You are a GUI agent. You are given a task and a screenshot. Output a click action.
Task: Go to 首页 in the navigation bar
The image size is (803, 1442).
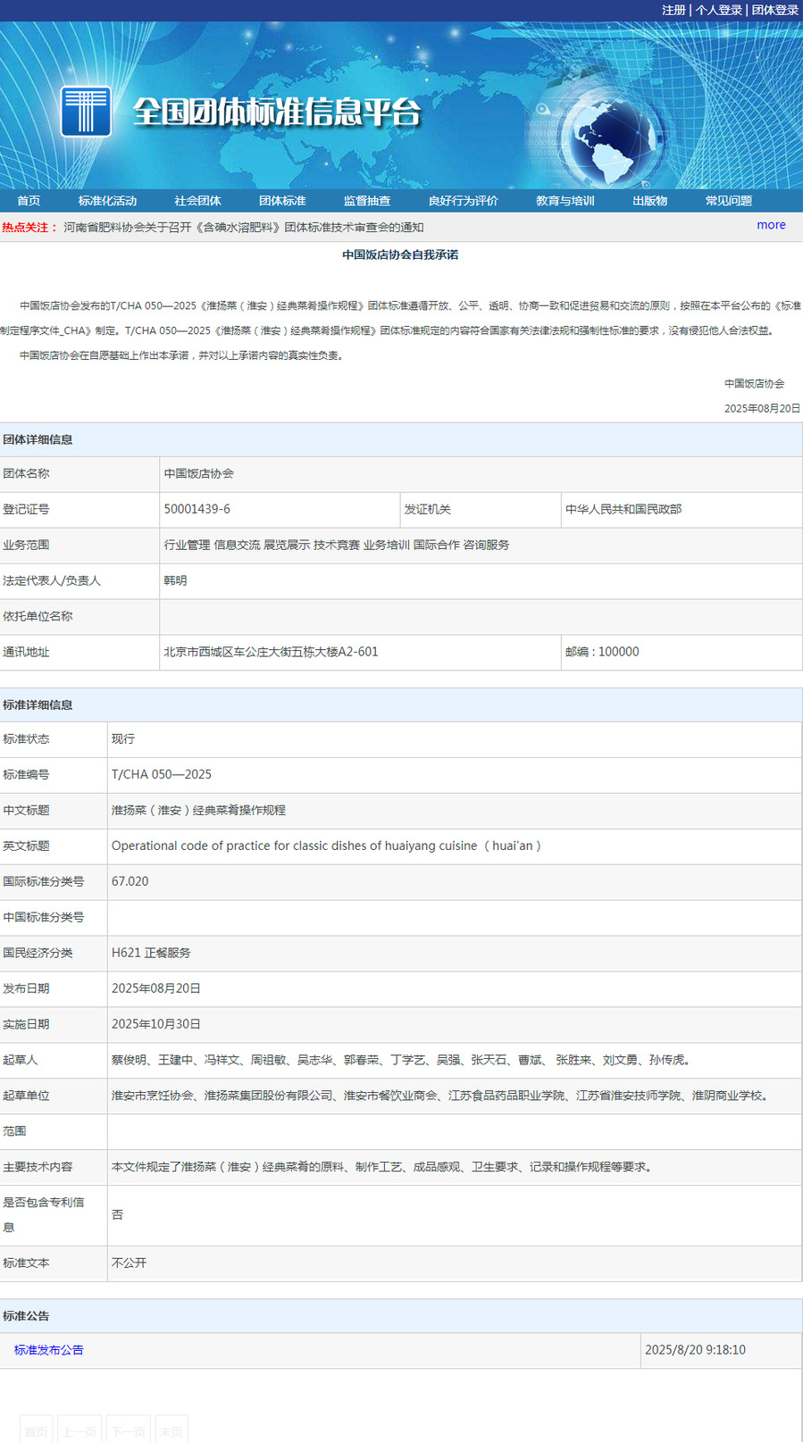pyautogui.click(x=29, y=201)
